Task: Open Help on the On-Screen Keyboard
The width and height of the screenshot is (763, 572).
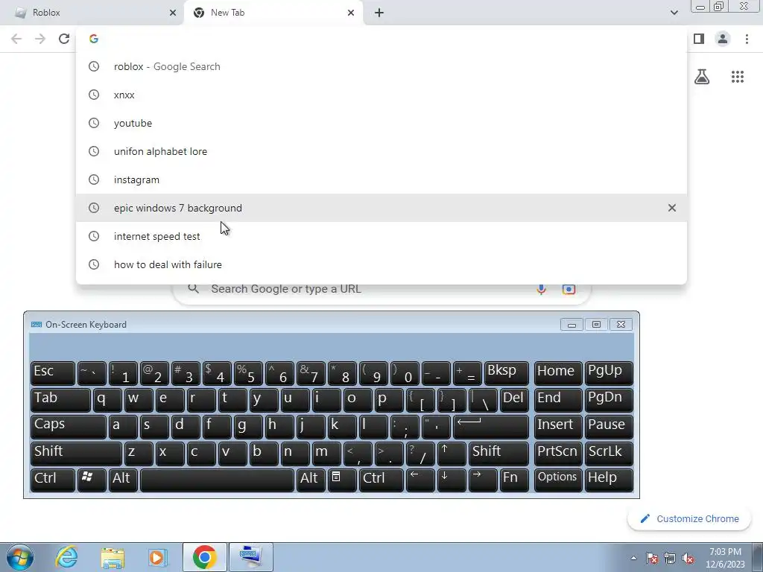Action: click(609, 480)
